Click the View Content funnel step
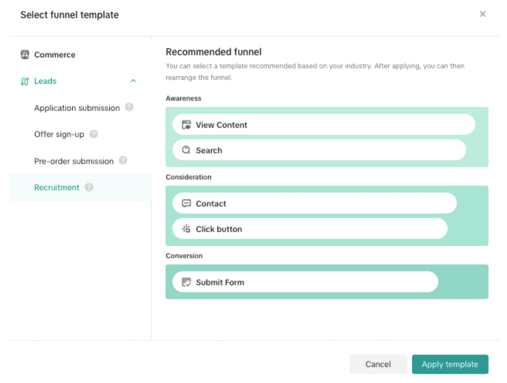This screenshot has width=507, height=383. tap(324, 124)
